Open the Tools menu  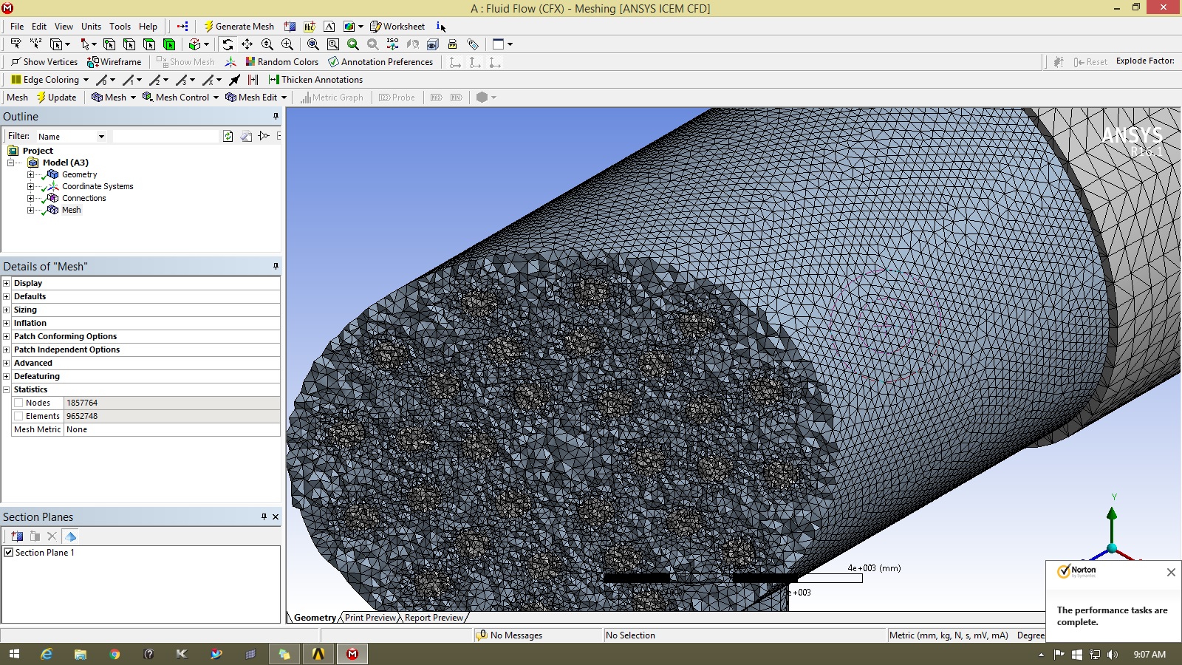point(120,27)
